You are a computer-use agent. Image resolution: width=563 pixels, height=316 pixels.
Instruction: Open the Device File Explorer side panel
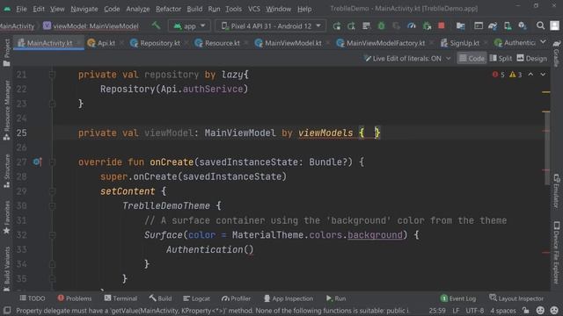[x=557, y=253]
